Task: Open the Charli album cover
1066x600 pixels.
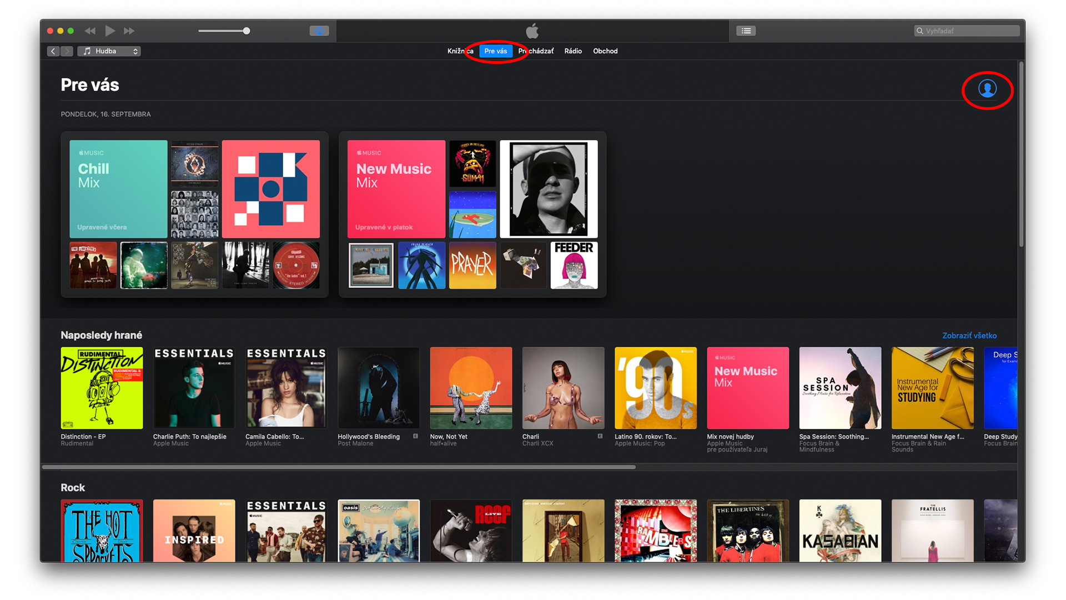Action: coord(563,388)
